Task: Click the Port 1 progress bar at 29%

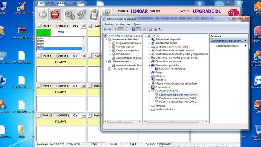Action: [61, 32]
